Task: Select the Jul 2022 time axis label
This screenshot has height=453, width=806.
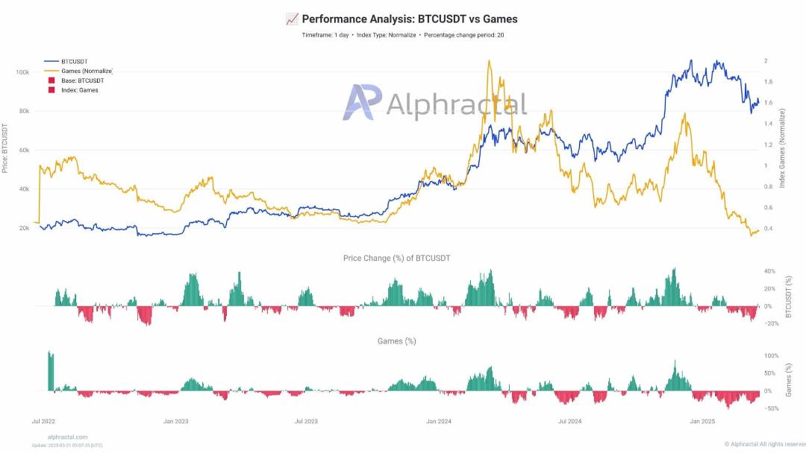Action: coord(43,421)
